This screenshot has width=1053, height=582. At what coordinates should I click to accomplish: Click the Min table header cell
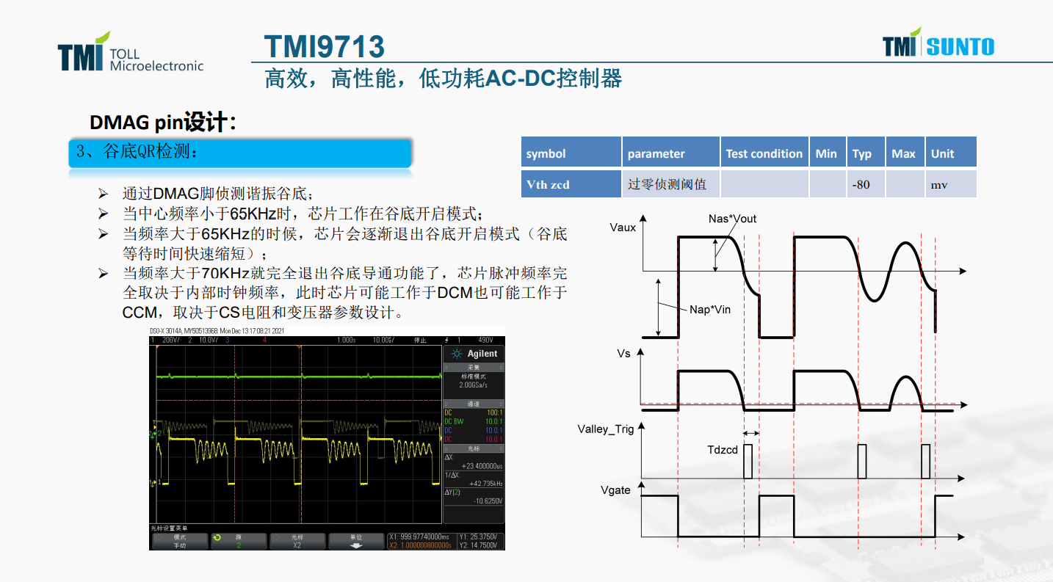[828, 153]
